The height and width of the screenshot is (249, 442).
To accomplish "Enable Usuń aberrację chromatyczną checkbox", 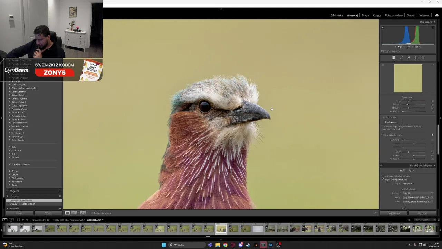I will pyautogui.click(x=383, y=176).
